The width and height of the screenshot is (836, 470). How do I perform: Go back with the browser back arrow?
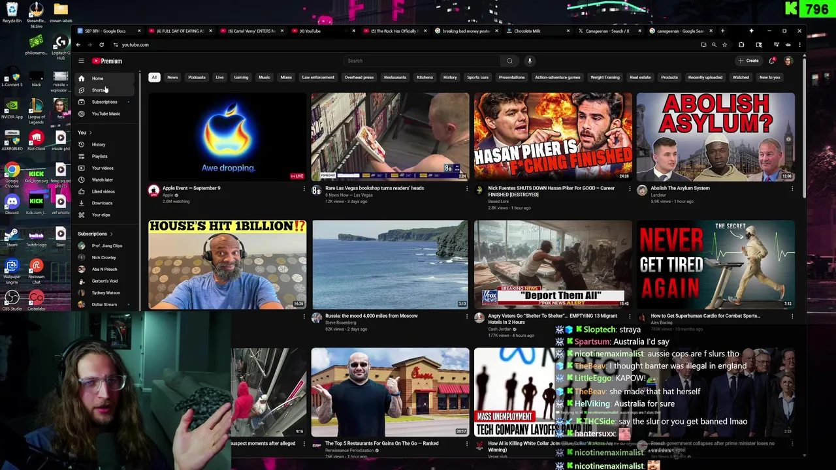tap(78, 45)
